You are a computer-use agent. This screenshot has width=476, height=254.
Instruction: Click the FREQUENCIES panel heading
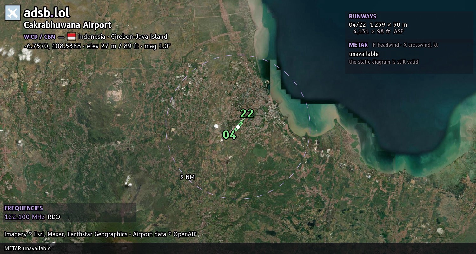pos(23,208)
